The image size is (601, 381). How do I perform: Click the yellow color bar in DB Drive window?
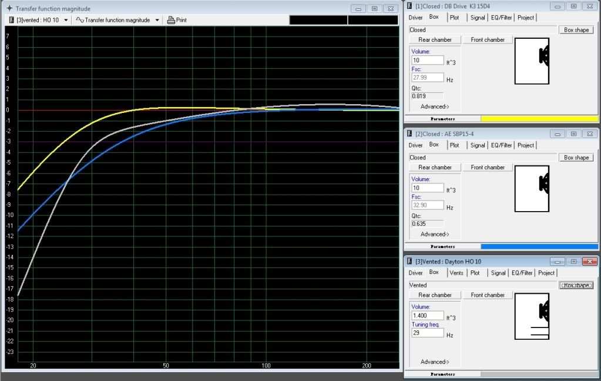pyautogui.click(x=539, y=119)
